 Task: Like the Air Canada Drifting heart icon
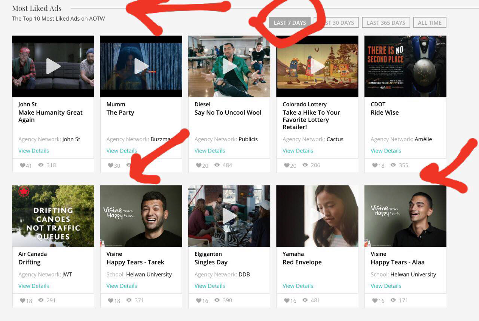22,300
